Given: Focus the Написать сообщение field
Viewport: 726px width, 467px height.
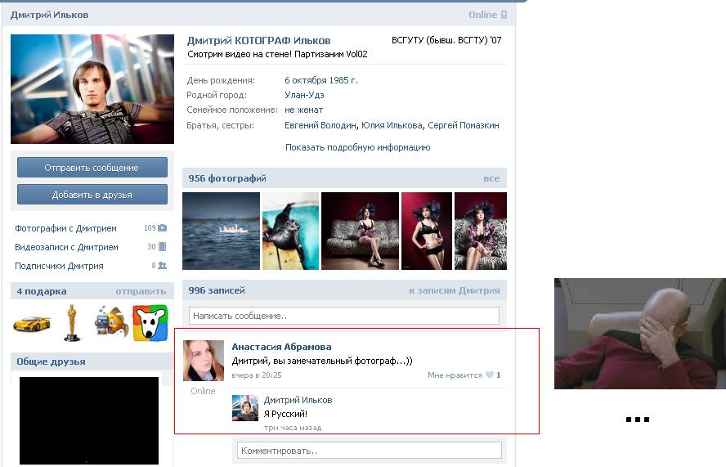Looking at the screenshot, I should click(x=344, y=316).
